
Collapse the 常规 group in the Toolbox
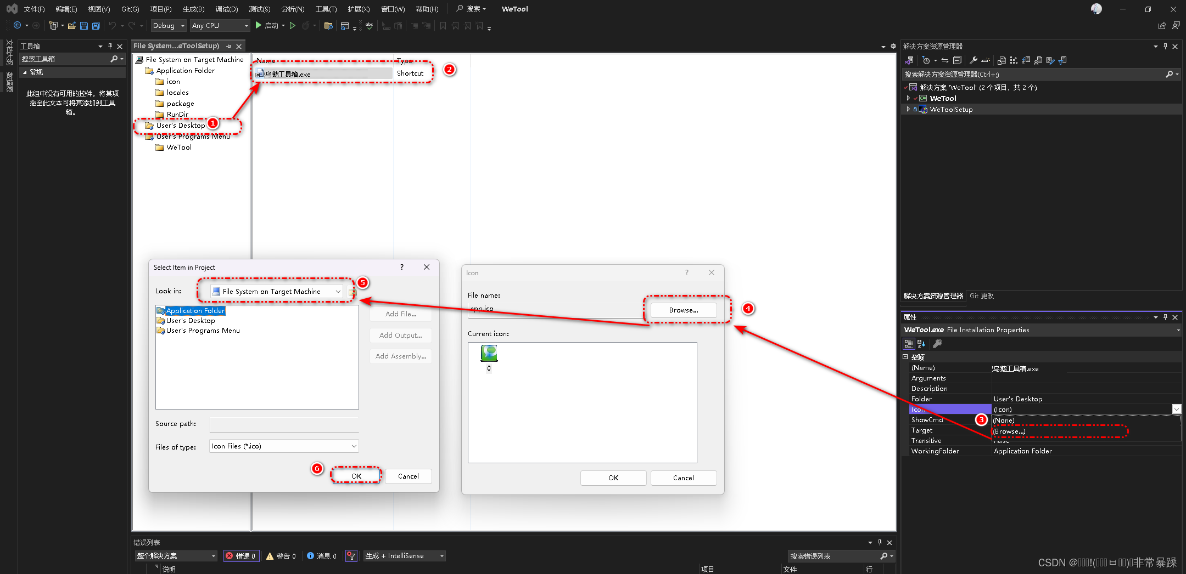(x=25, y=72)
